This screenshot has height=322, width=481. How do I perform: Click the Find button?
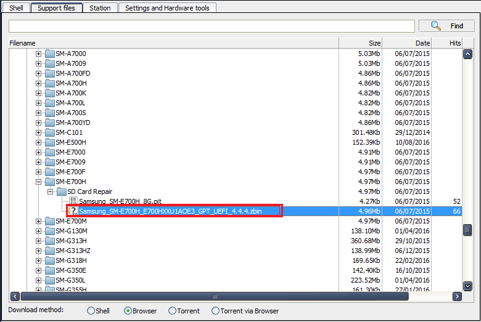446,26
